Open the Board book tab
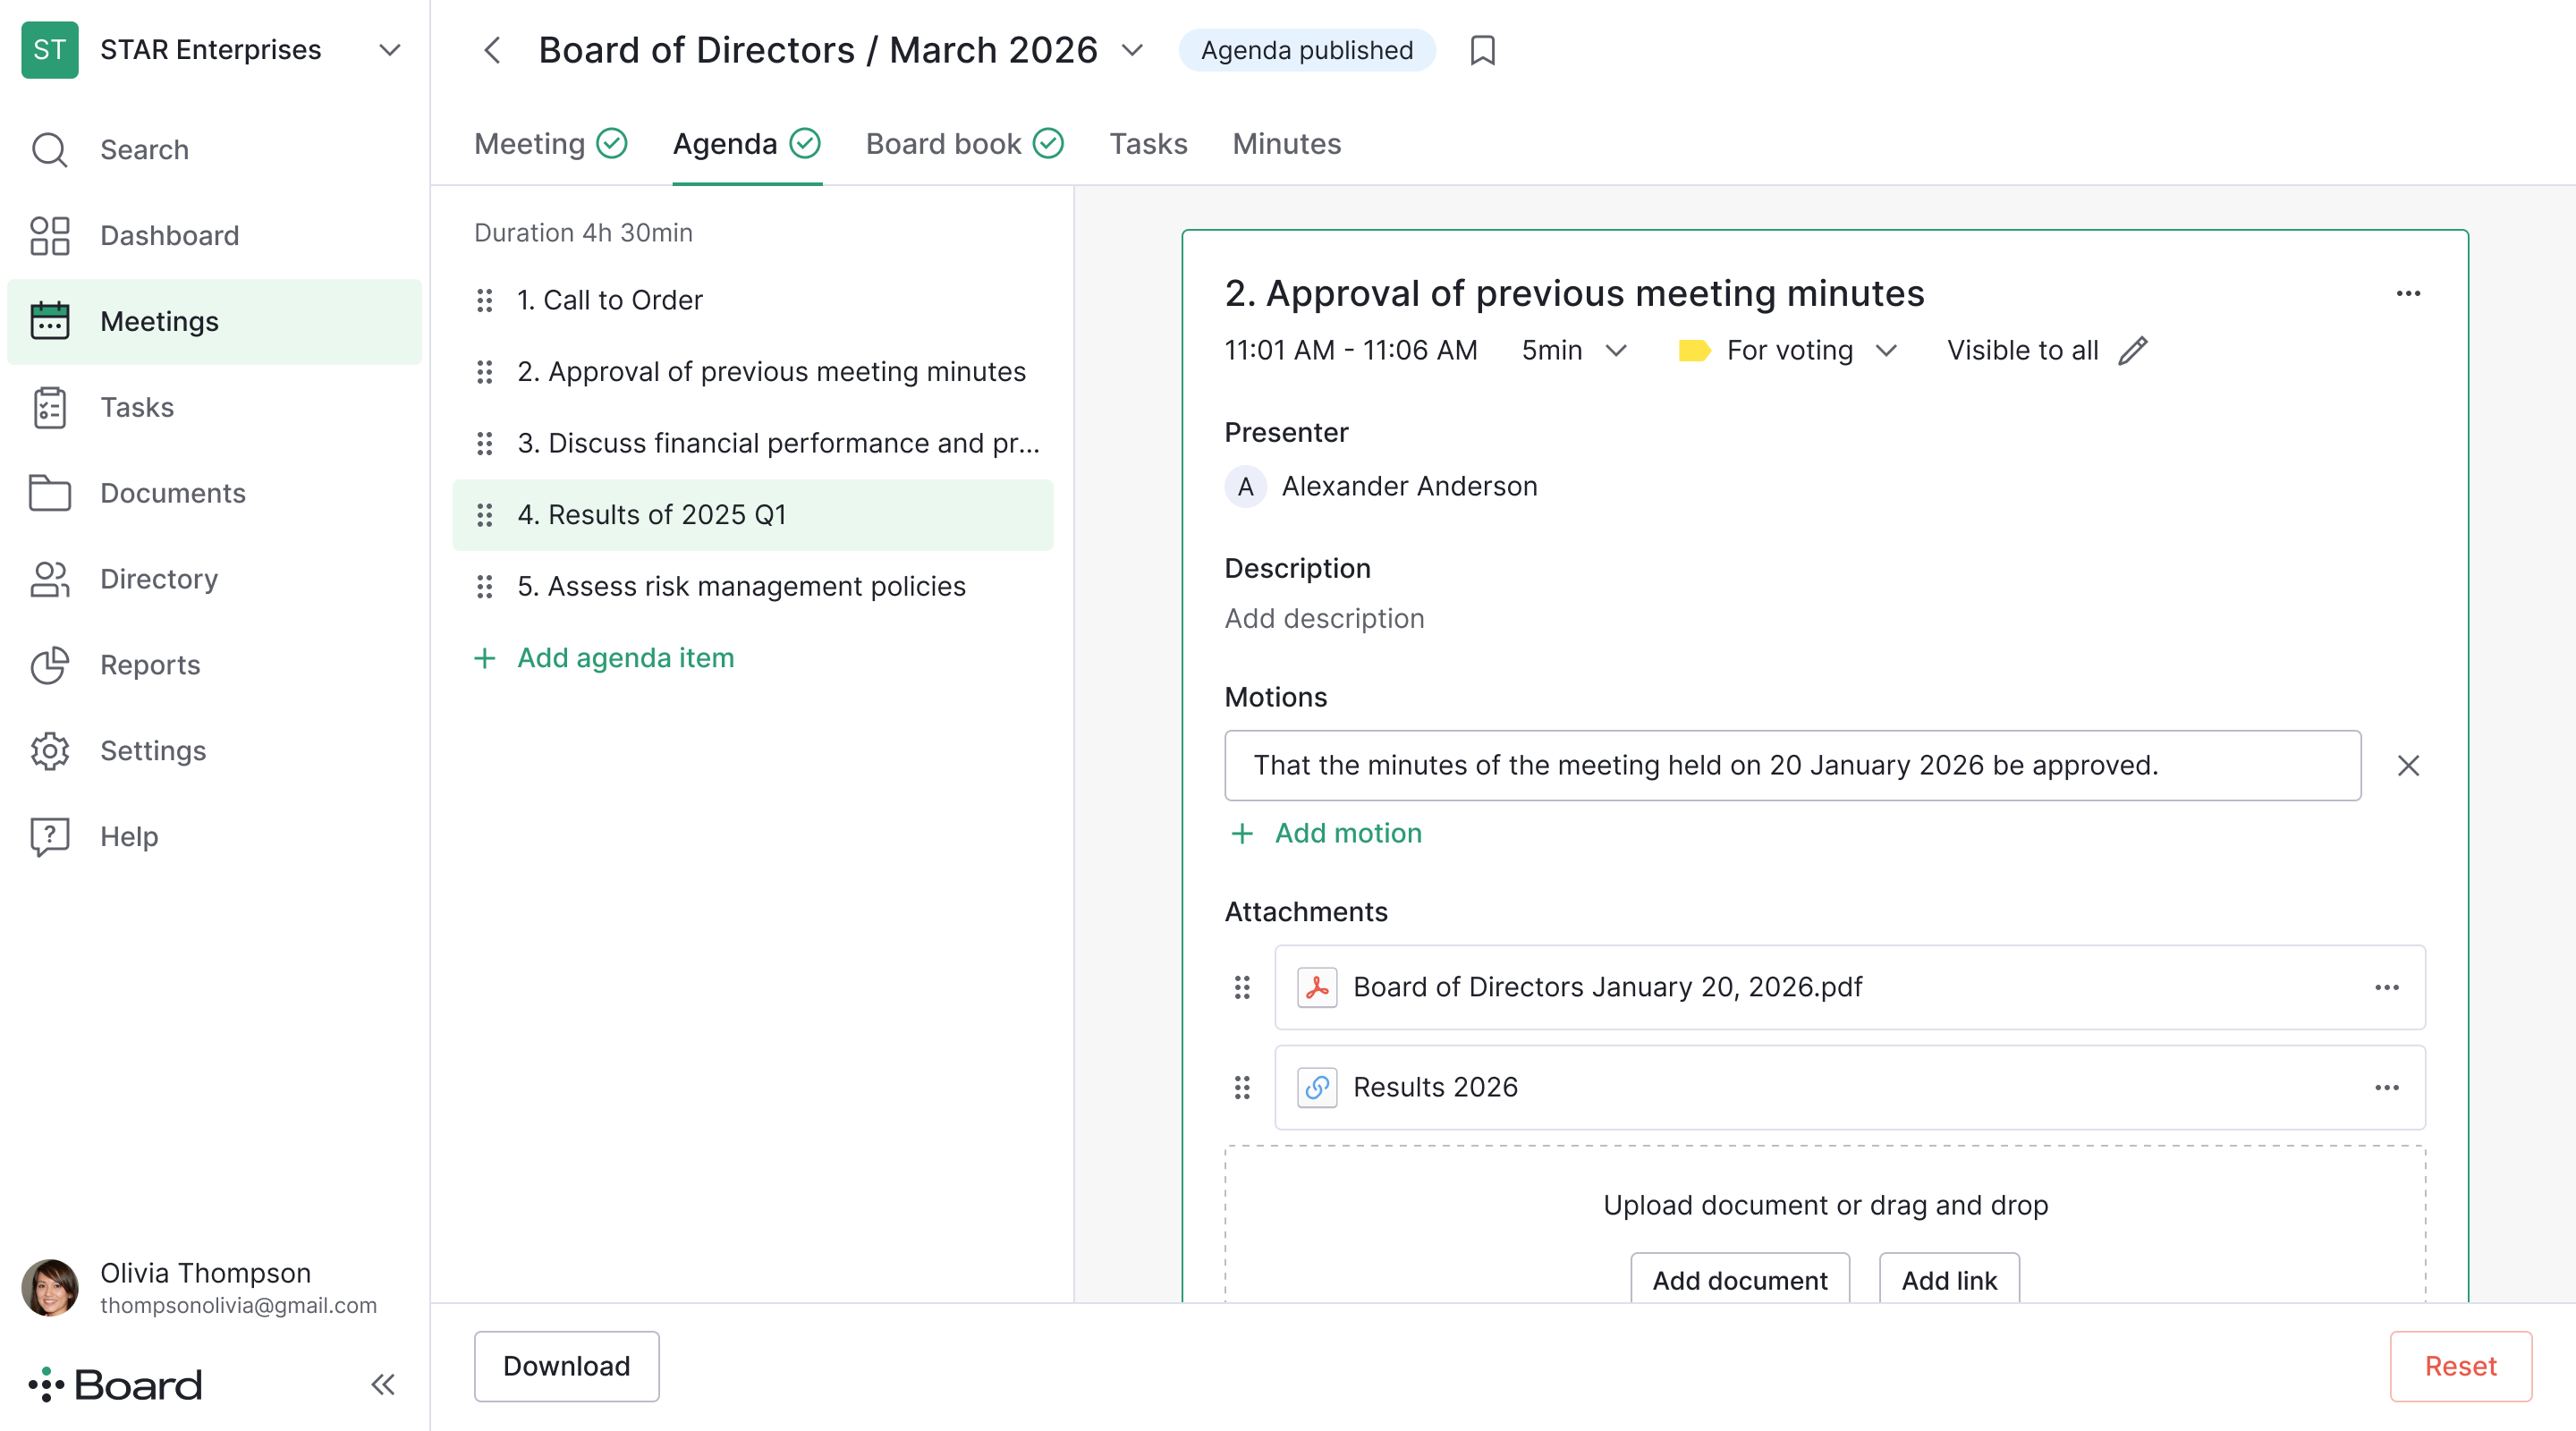This screenshot has width=2576, height=1431. pos(943,144)
